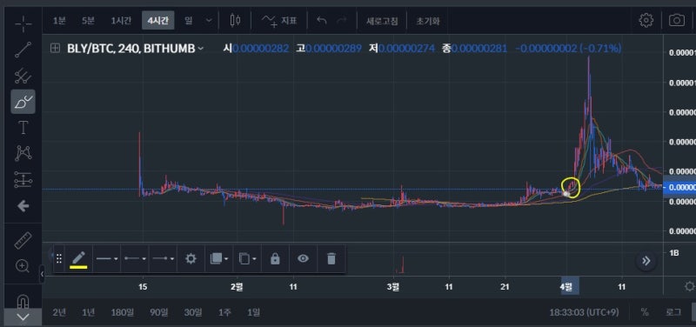This screenshot has width=696, height=327.
Task: Open the BLY/BTC symbol legend dropdown
Action: (x=201, y=49)
